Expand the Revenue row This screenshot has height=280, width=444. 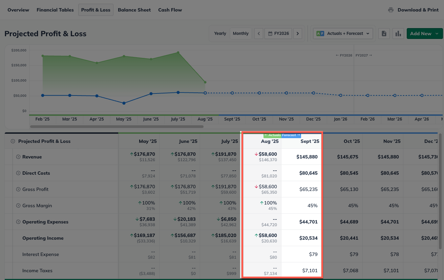point(19,157)
